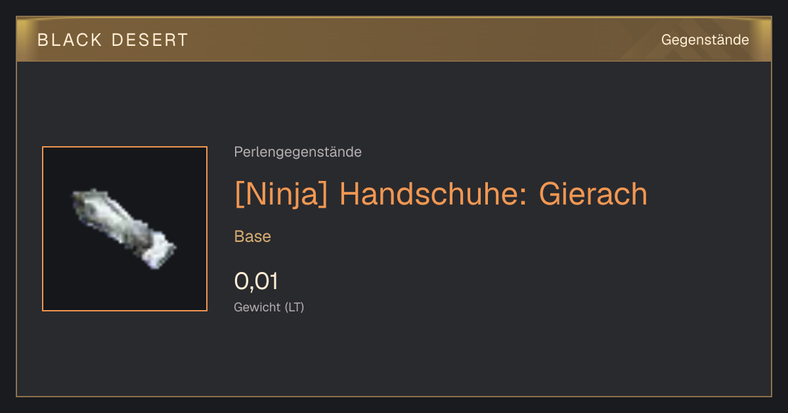Click the 0,01 weight value
This screenshot has width=788, height=413.
tap(256, 281)
